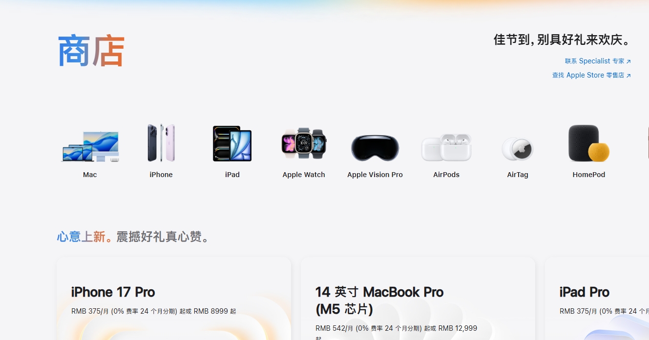Open the 14 英寸 MacBook Pro card

418,299
